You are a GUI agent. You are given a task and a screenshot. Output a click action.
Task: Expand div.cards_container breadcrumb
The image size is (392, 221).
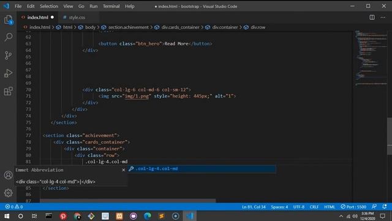click(180, 27)
